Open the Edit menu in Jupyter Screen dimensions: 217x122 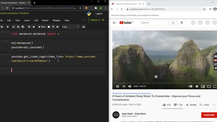pyautogui.click(x=9, y=20)
